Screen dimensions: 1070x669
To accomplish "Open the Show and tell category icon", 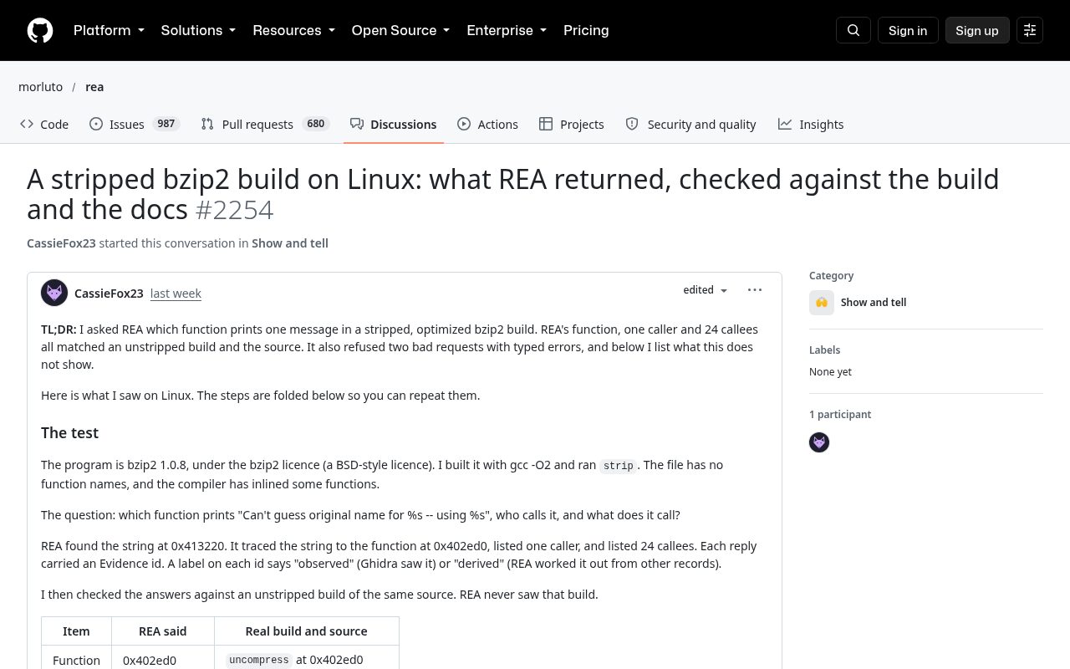I will 822,303.
